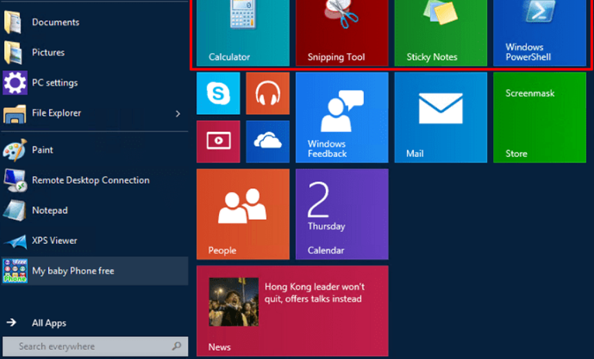Select Remote Desktop Connection entry

click(x=95, y=180)
